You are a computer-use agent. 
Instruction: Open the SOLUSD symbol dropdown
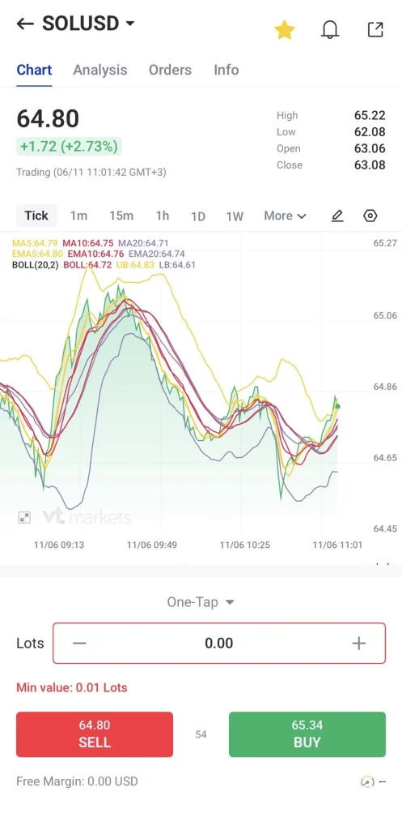[x=88, y=24]
